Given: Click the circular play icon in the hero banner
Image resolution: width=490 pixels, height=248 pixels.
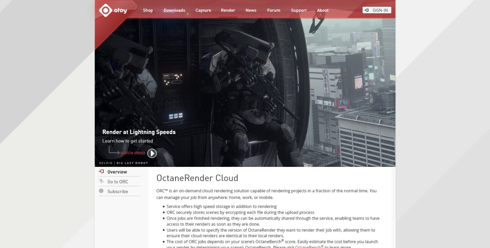Looking at the screenshot, I should pos(152,153).
